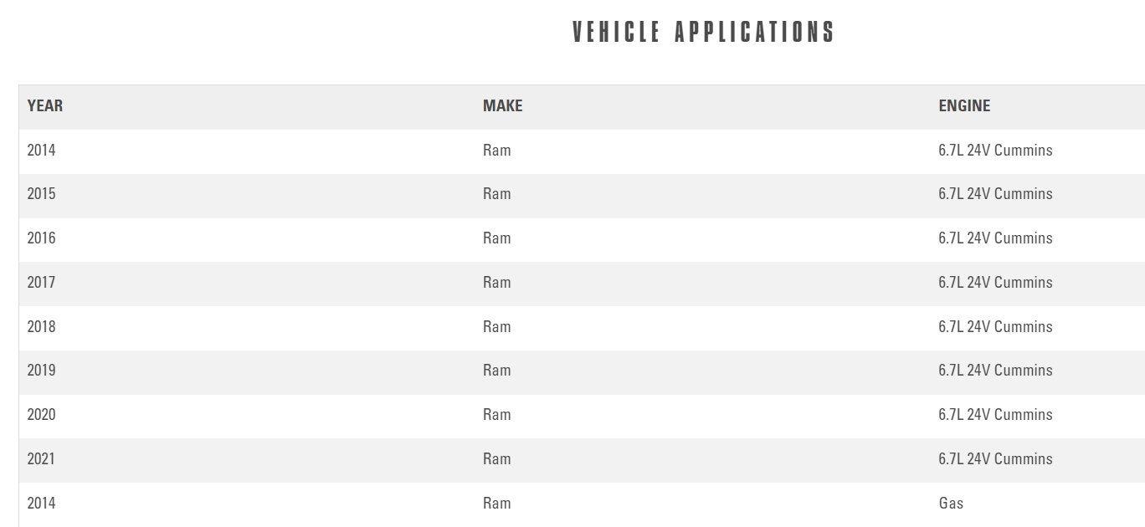Screen dimensions: 1145x527
Task: Select the Ram make in the 2020 row
Action: 496,415
